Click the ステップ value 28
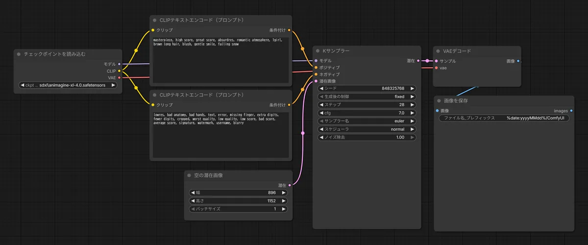This screenshot has height=245, width=588. (x=402, y=105)
